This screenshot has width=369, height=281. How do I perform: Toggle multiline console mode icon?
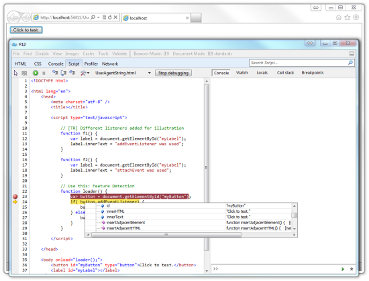[x=352, y=269]
